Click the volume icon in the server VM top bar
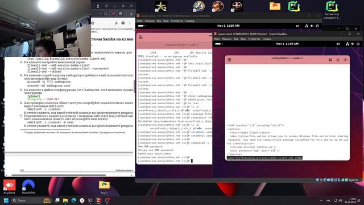The height and width of the screenshot is (205, 364). 312,26
